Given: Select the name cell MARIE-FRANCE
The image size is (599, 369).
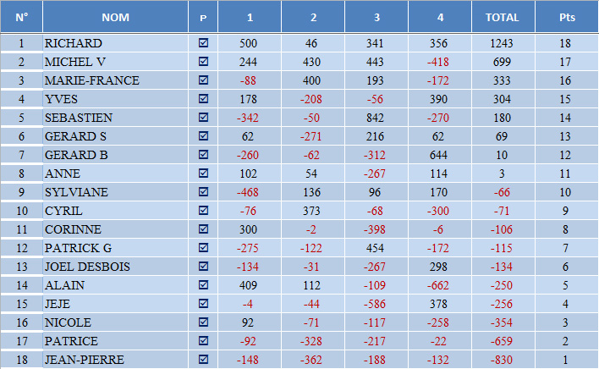Looking at the screenshot, I should point(91,80).
